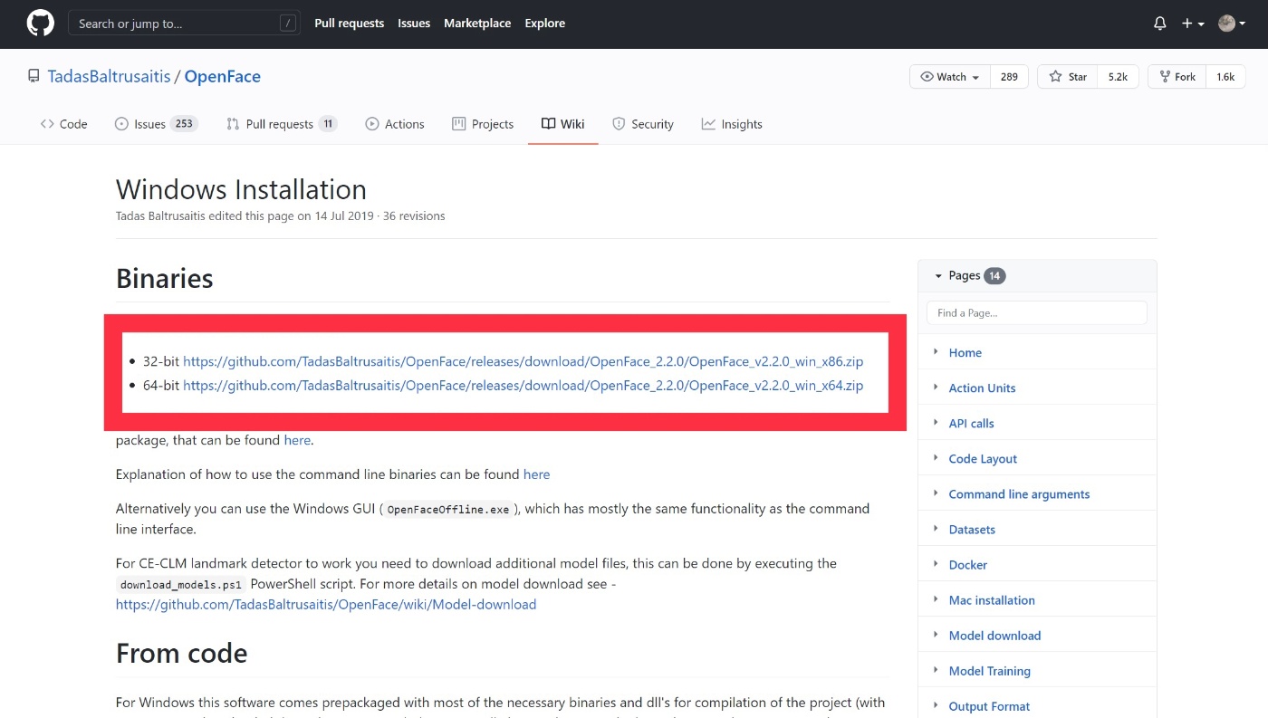Viewport: 1268px width, 718px height.
Task: Click the repository book icon
Action: point(34,77)
